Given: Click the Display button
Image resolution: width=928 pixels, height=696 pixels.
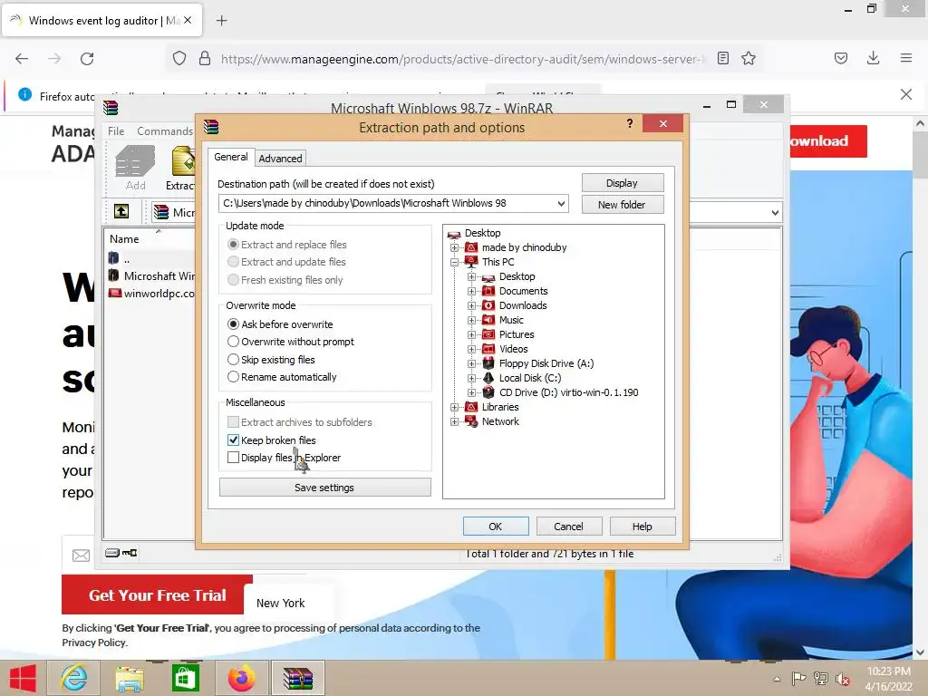Looking at the screenshot, I should point(622,183).
